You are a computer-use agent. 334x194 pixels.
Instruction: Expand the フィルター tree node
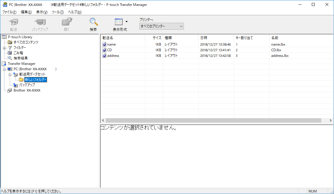coord(4,48)
